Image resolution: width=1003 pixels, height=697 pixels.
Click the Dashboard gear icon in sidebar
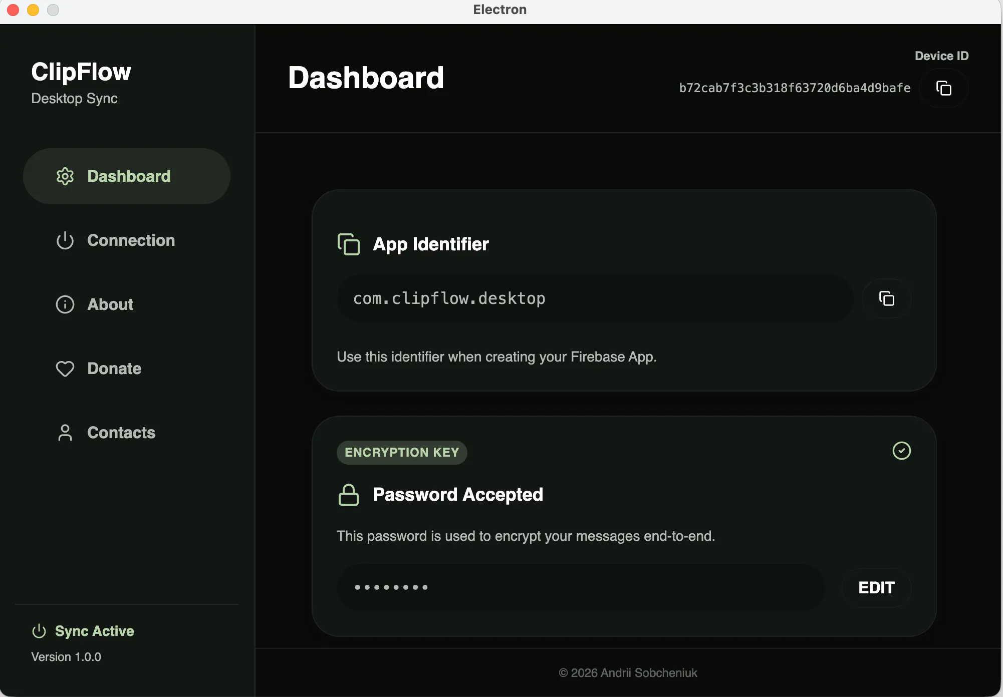65,176
